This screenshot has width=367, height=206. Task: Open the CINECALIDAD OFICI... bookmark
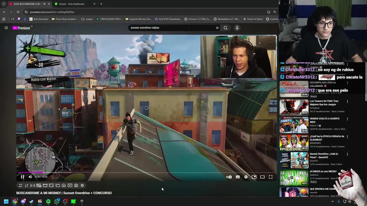click(x=109, y=19)
